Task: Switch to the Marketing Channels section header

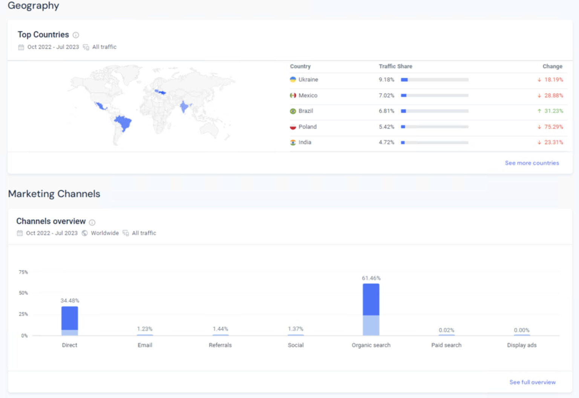Action: [x=54, y=194]
